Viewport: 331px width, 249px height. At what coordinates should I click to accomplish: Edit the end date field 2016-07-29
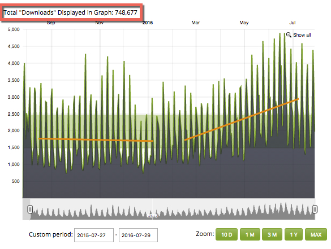pos(138,235)
